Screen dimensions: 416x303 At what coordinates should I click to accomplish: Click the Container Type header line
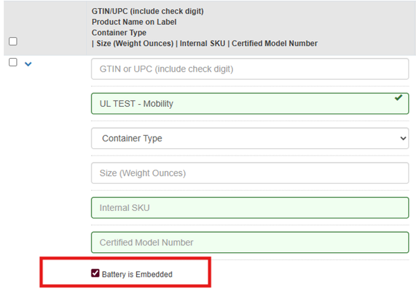[x=119, y=32]
